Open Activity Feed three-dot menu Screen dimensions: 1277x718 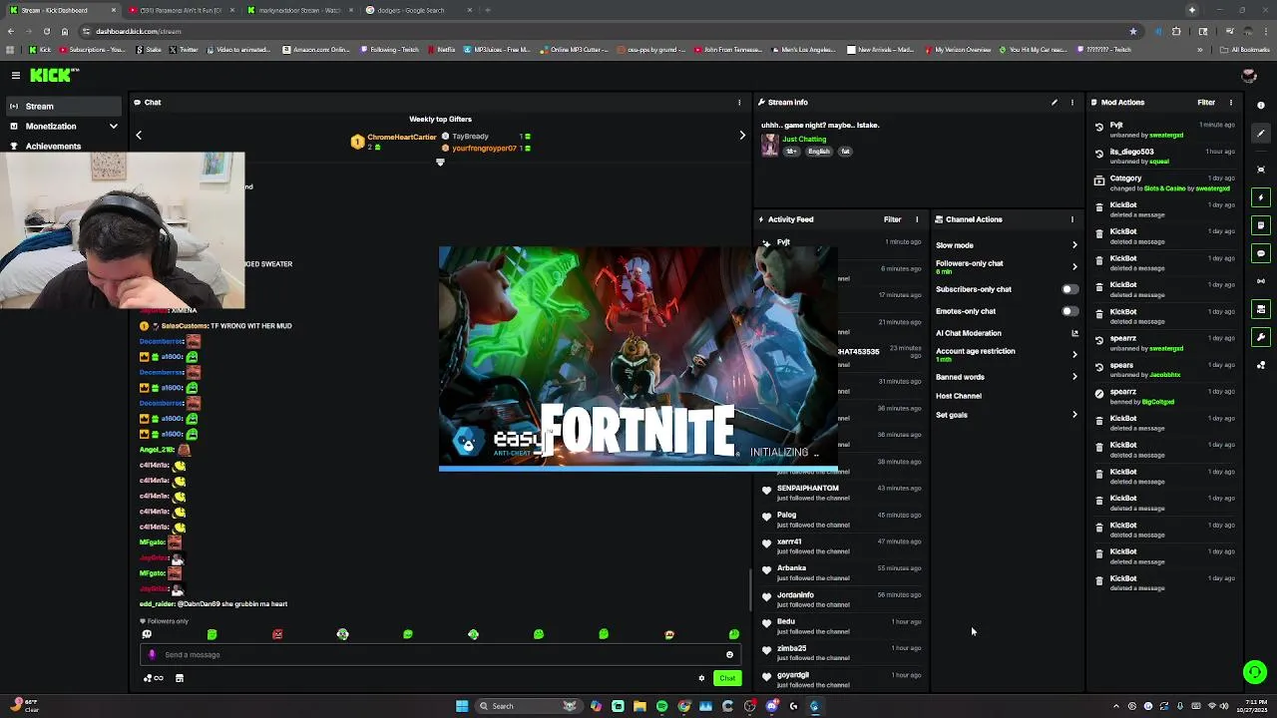tap(917, 219)
